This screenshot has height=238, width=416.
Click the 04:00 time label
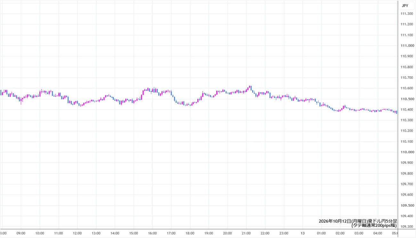[378, 233]
